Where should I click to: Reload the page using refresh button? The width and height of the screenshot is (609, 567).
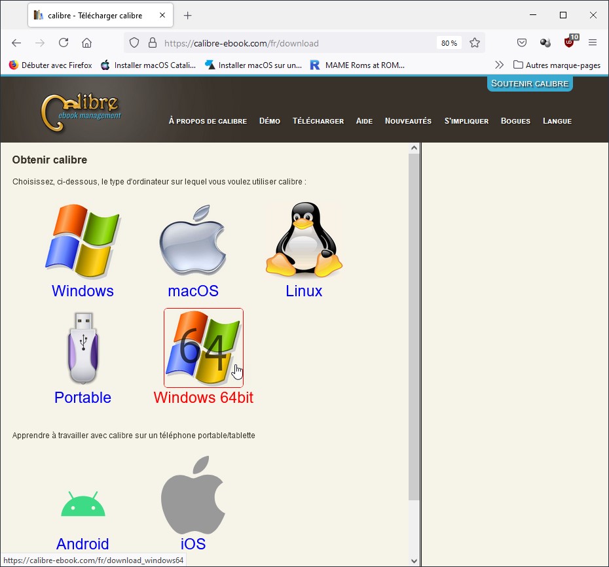coord(64,43)
